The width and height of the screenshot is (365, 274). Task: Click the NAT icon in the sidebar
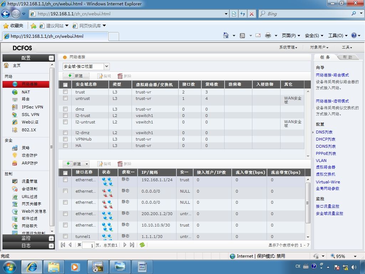[15, 92]
